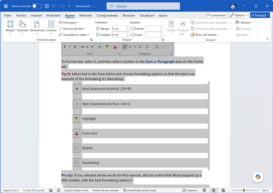Click the Save icon in title bar

[x=47, y=6]
